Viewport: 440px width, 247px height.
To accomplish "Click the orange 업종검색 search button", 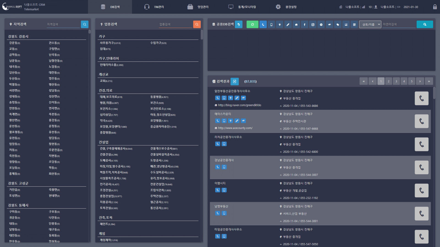I will tap(197, 24).
